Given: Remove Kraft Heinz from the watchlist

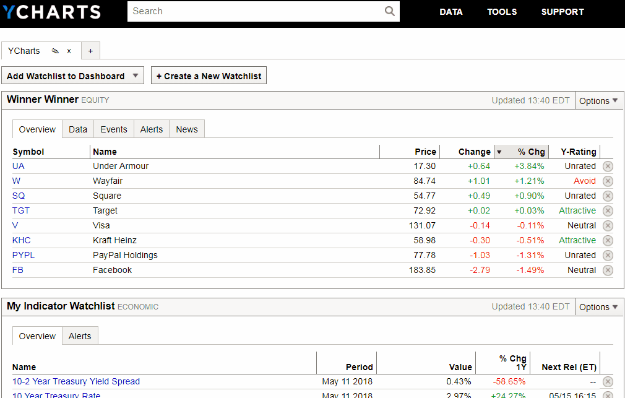Looking at the screenshot, I should tap(608, 241).
